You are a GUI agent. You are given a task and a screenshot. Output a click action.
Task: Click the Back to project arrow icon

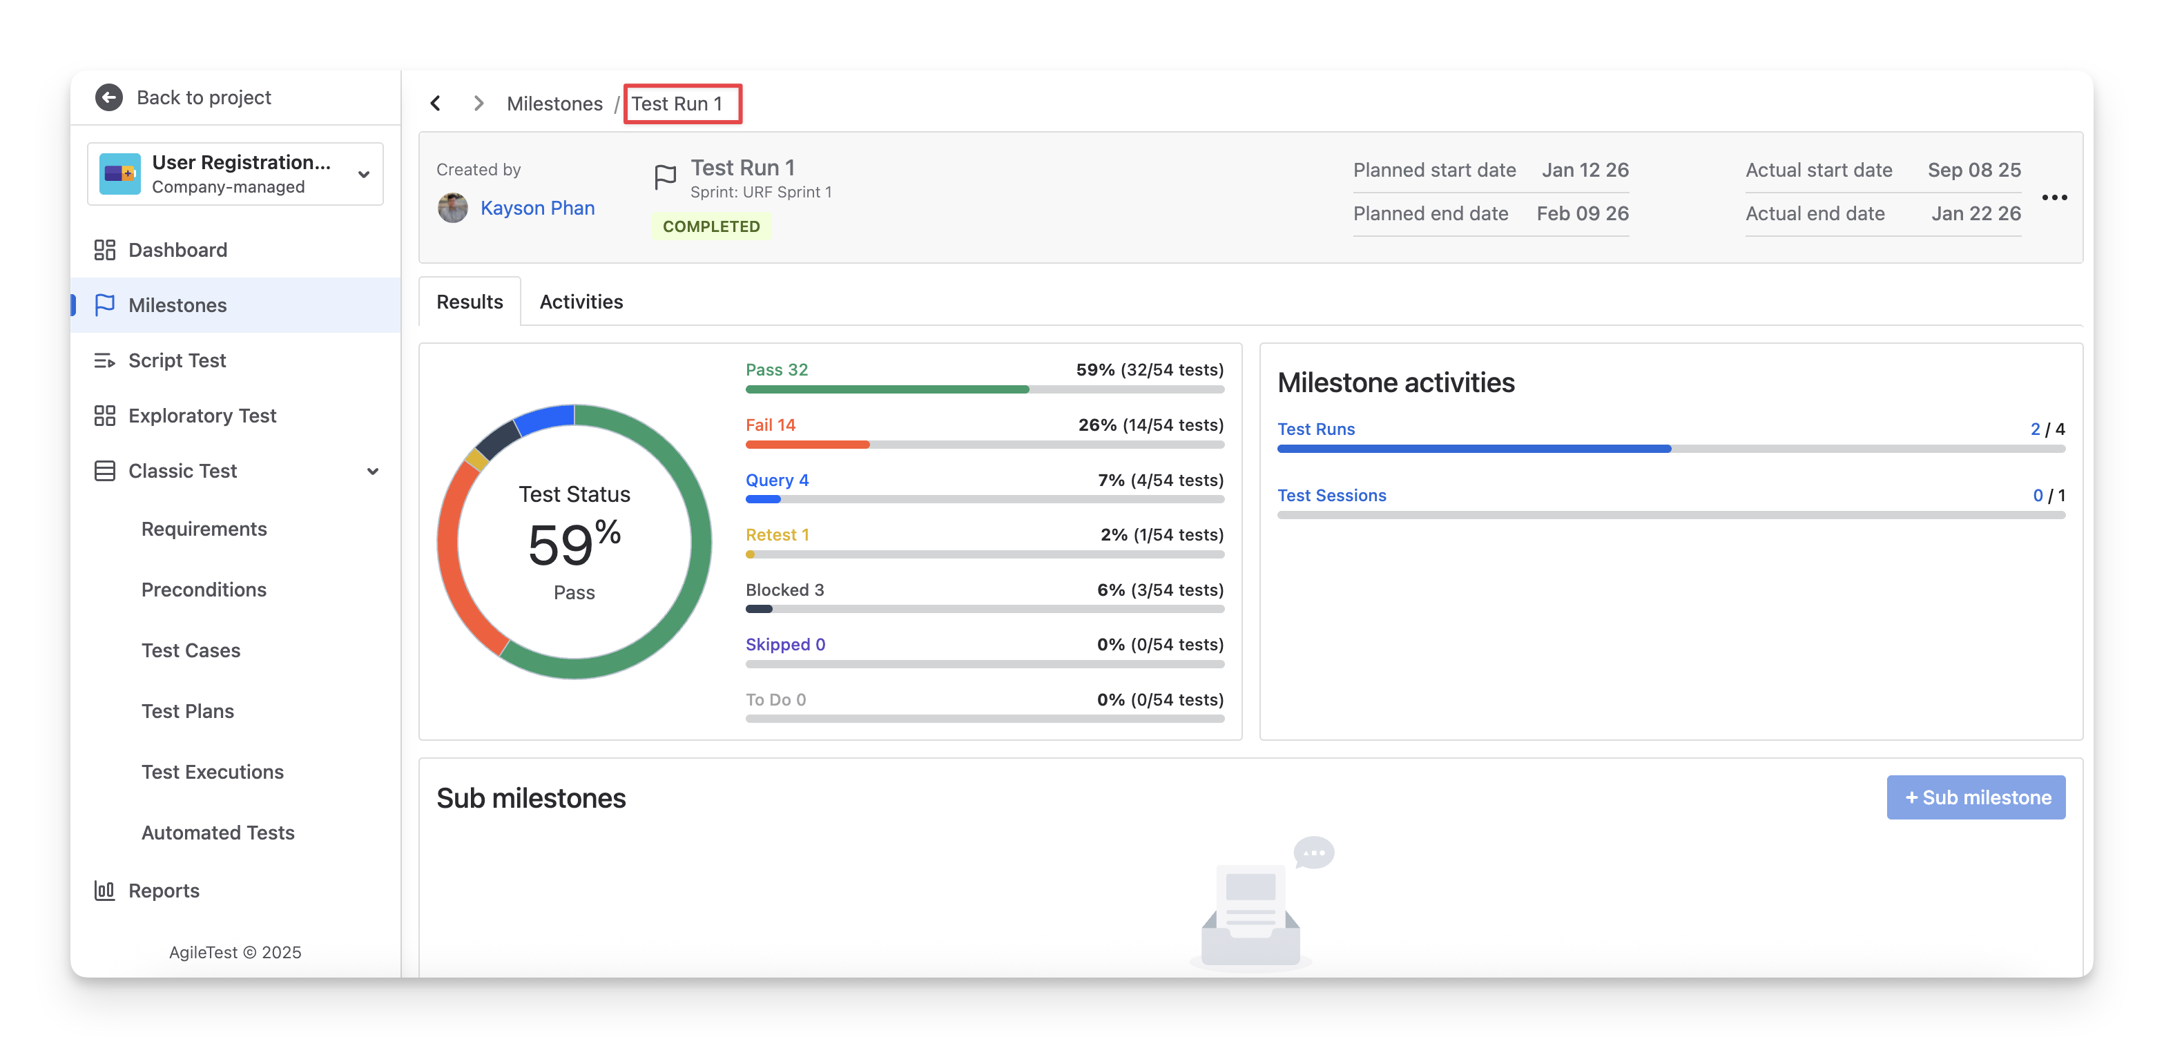[x=108, y=97]
